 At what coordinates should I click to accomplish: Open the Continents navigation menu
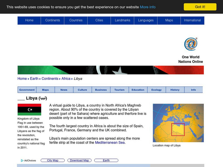(x=52, y=20)
